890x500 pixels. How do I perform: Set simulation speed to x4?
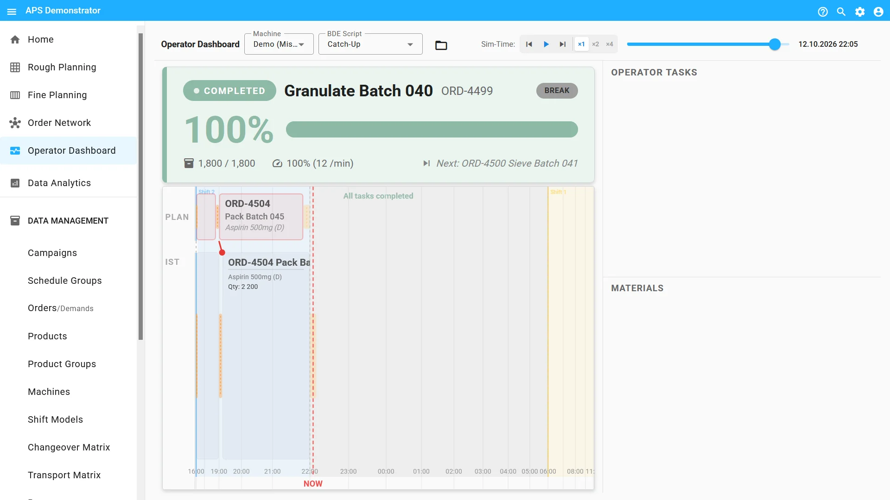pos(610,44)
